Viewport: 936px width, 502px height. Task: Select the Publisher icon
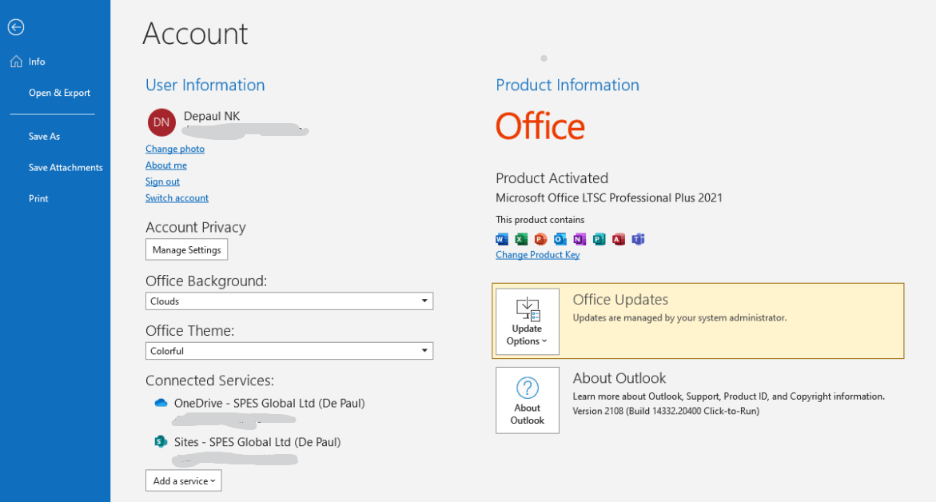(599, 238)
